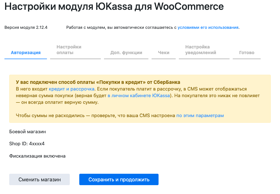Jump to the Готово tab
The image size is (280, 194).
click(x=247, y=53)
